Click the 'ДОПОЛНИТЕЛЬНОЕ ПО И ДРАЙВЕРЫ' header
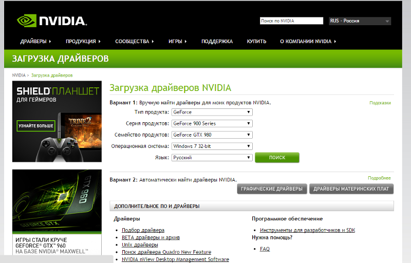 [252, 206]
